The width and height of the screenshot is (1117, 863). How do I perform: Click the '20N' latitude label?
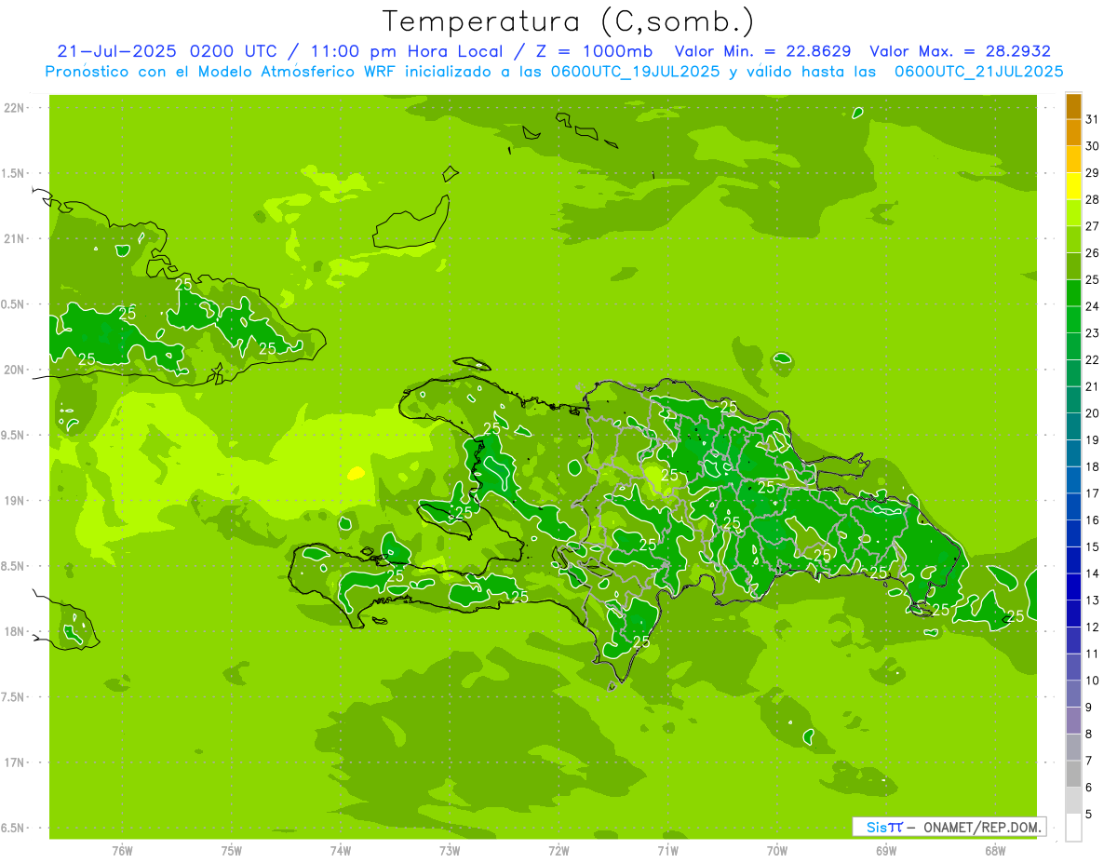click(15, 370)
